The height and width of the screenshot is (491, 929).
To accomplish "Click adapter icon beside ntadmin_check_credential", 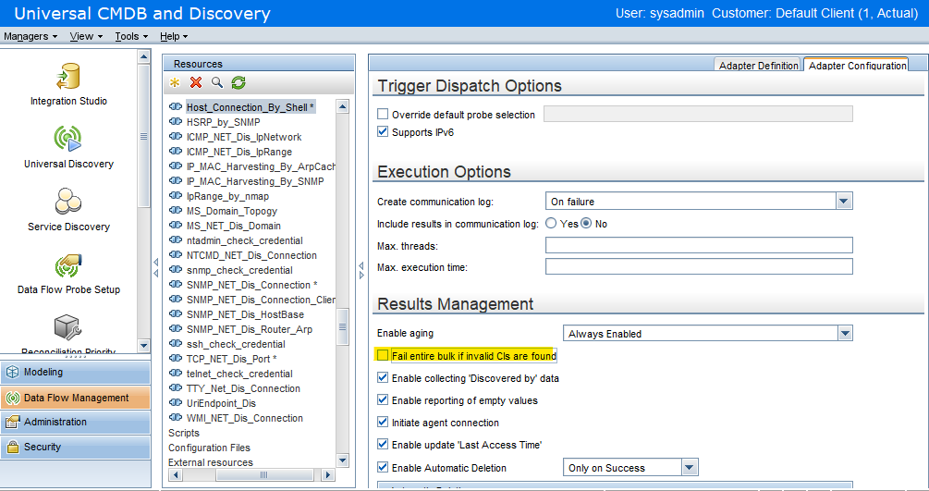I will (176, 240).
